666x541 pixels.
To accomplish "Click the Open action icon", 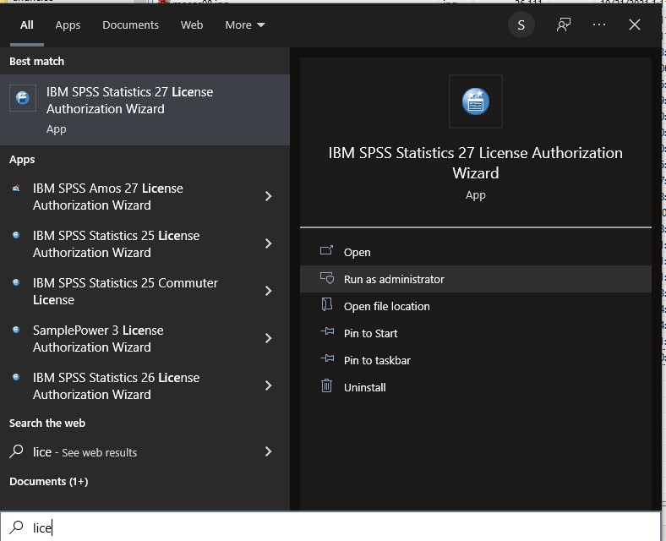I will pyautogui.click(x=326, y=250).
